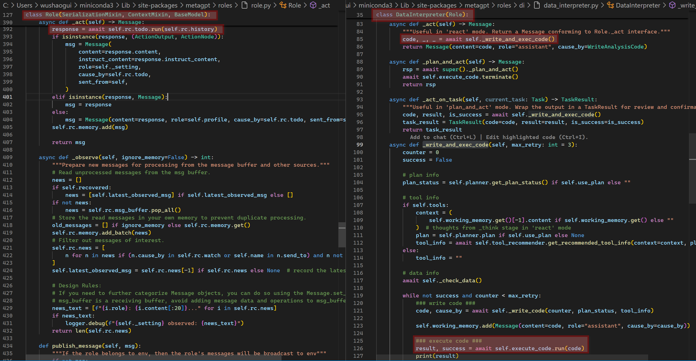Click 'Add to chat (Ctrl+L)' inline hint
This screenshot has height=361, width=696.
[x=443, y=137]
